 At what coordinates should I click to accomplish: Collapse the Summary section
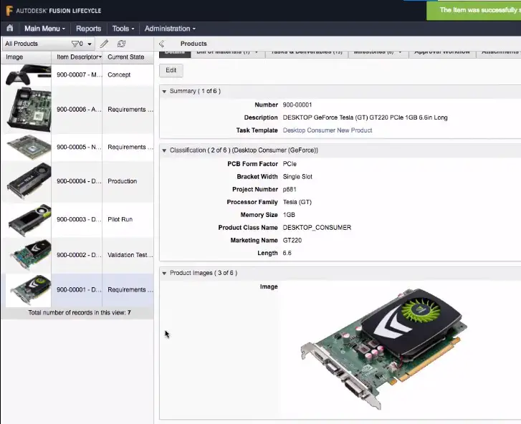tap(164, 91)
